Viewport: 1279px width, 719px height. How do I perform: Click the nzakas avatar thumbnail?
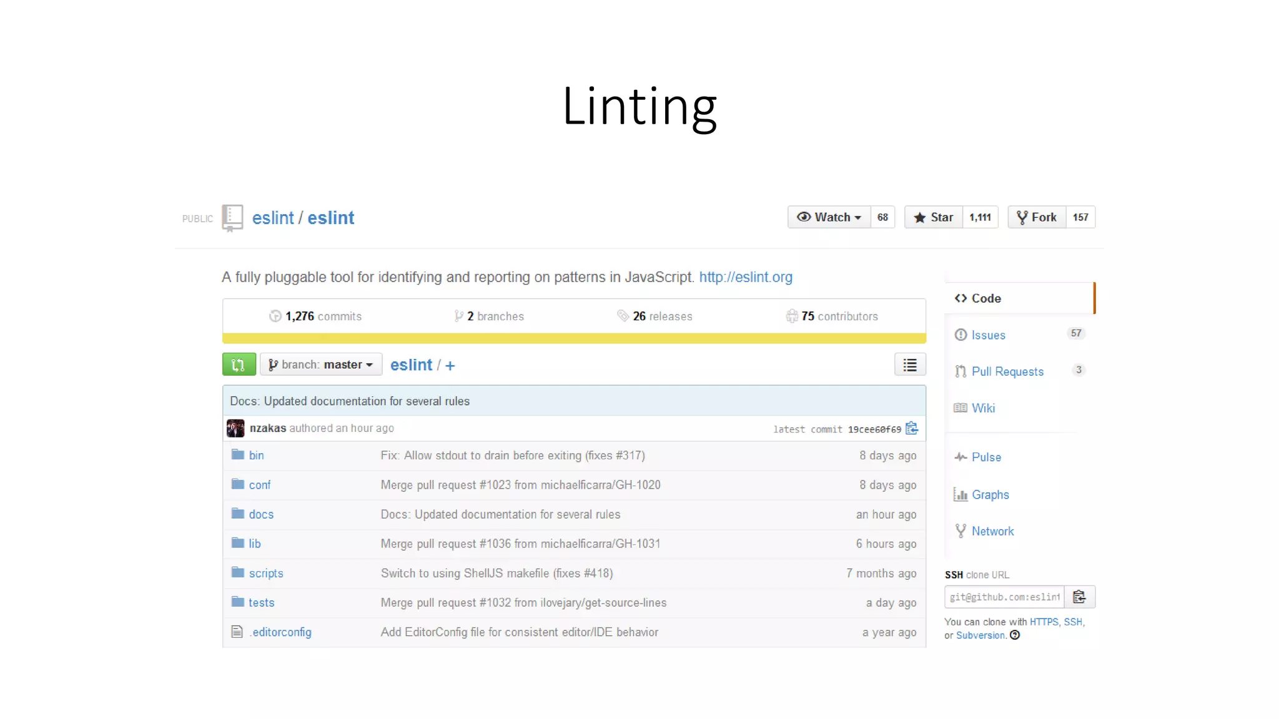coord(235,428)
